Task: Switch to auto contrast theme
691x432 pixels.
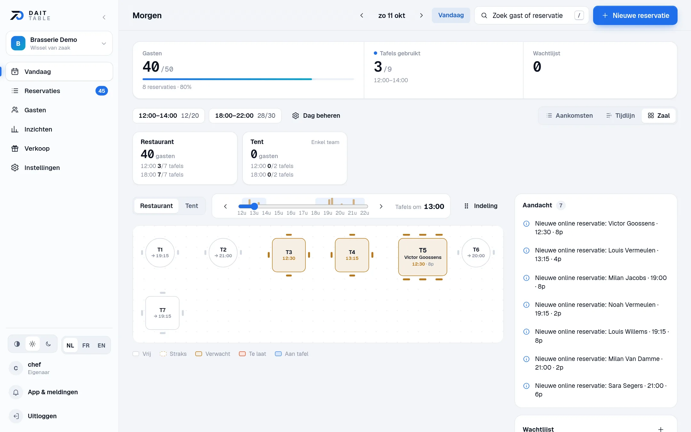Action: tap(17, 344)
